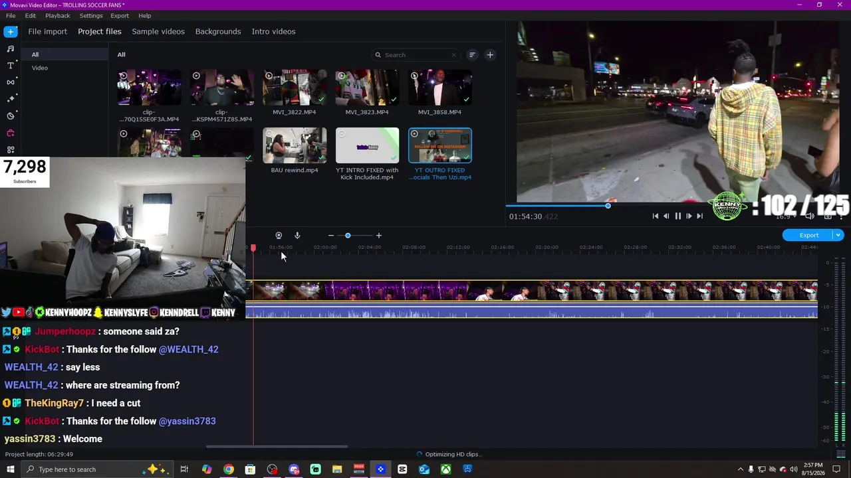Viewport: 851px width, 478px height.
Task: Click the red playhead marker on timeline ruler
Action: point(253,248)
